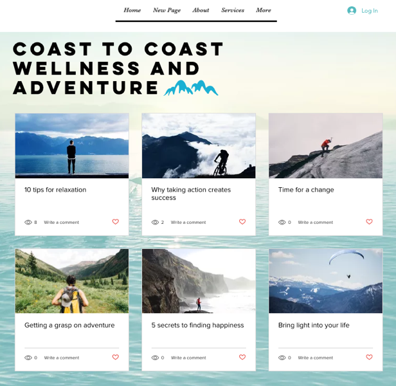396x386 pixels.
Task: Open the More navigation menu
Action: [264, 10]
